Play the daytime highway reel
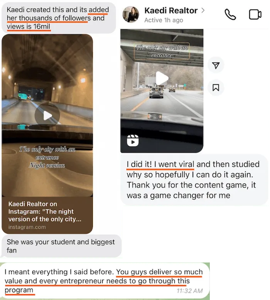270x300 pixels. tap(162, 78)
